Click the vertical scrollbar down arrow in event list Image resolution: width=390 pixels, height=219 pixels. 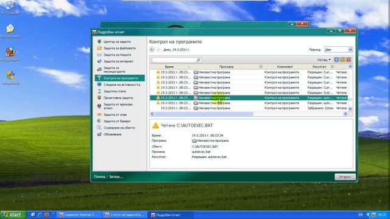[x=350, y=108]
